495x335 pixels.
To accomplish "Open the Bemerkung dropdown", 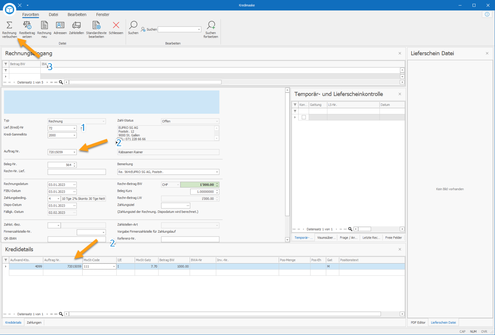I will tap(217, 172).
